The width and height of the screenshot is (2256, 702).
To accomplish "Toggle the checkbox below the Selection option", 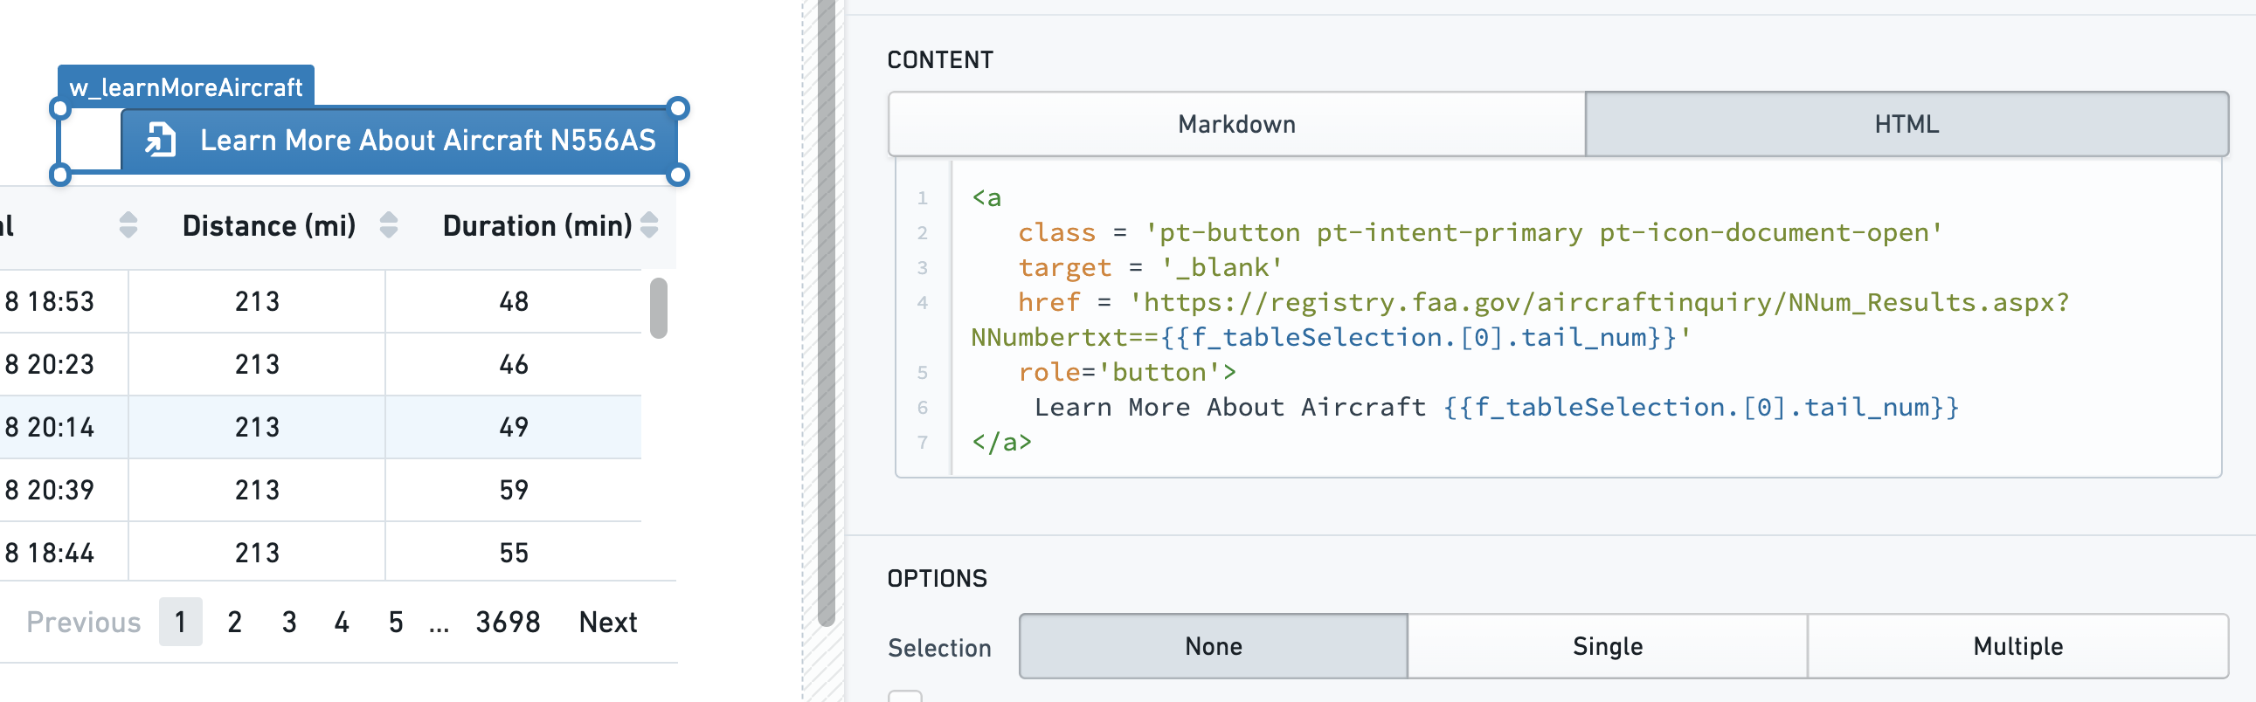I will click(904, 696).
